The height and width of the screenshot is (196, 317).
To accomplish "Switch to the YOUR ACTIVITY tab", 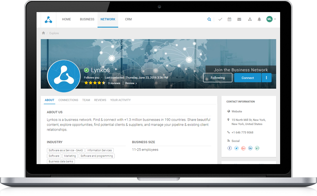I will (x=120, y=100).
